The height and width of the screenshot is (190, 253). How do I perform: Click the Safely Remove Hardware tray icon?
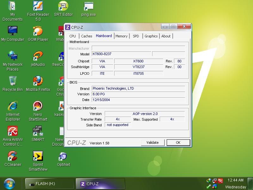coord(208,187)
